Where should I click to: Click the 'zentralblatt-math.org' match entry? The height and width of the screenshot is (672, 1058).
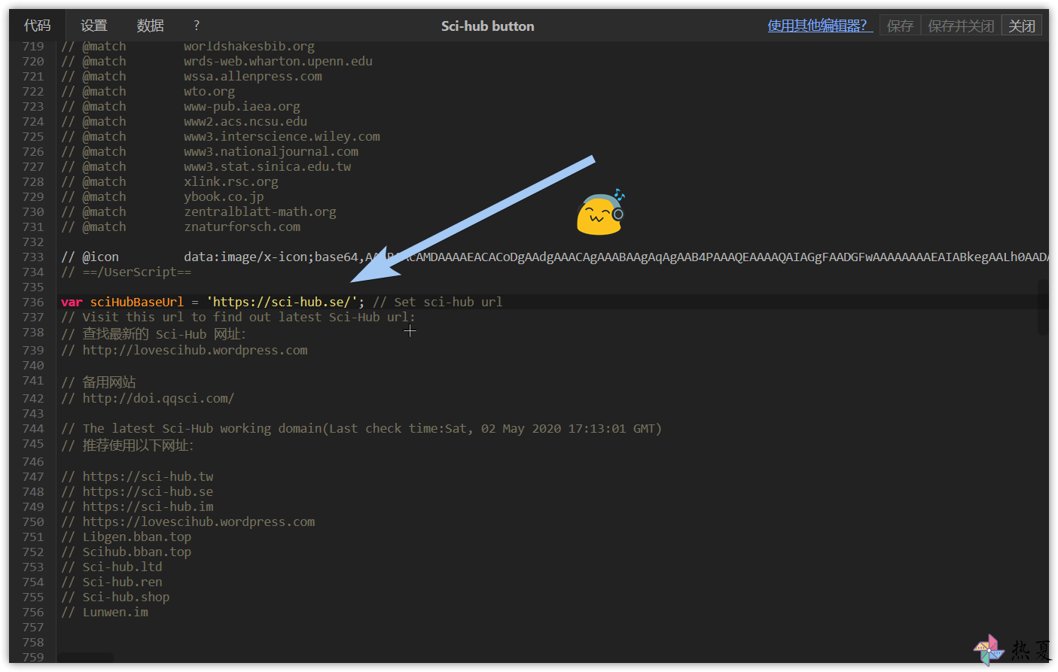260,211
